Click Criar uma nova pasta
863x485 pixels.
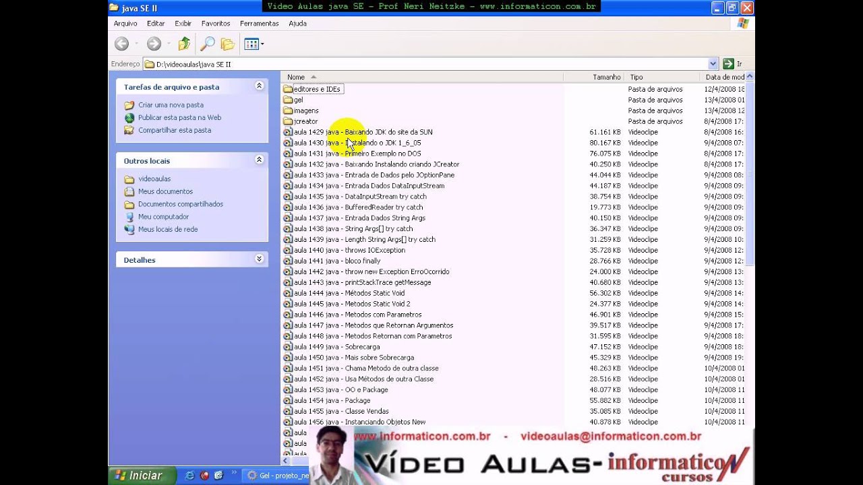(x=171, y=105)
